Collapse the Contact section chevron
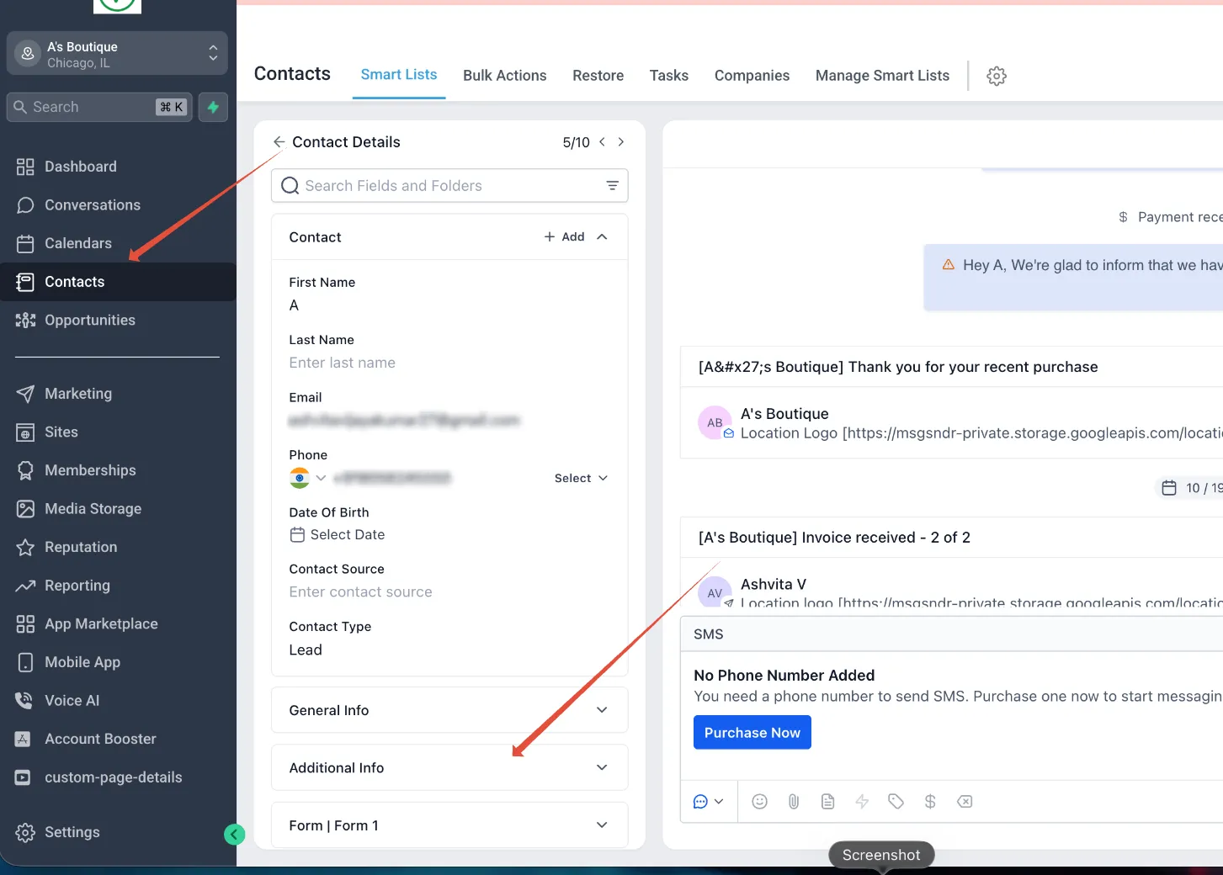The image size is (1223, 875). pos(602,237)
